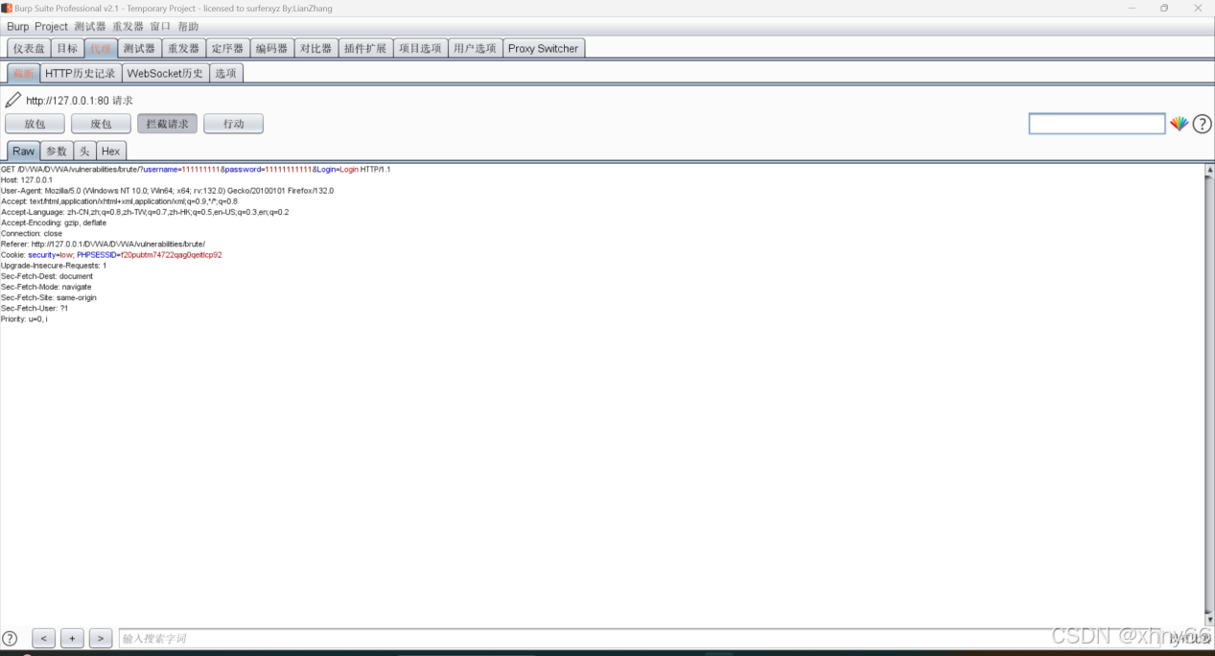Switch to the 参数 params view tab
Viewport: 1215px width, 656px height.
click(57, 152)
